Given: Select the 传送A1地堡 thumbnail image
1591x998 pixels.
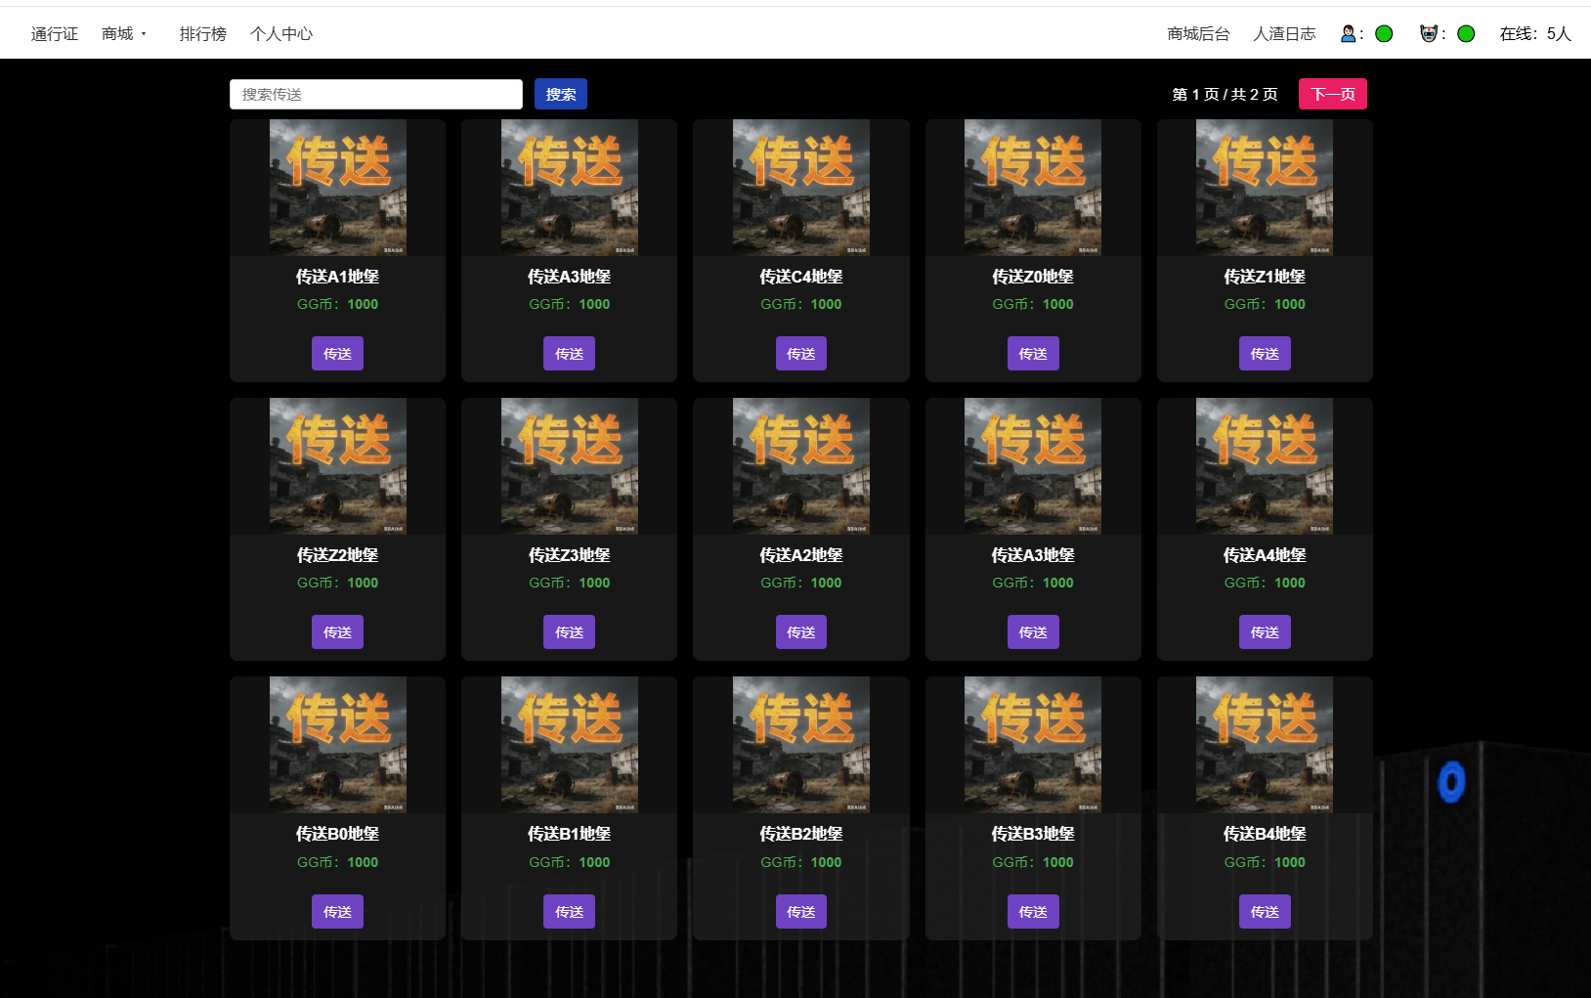Looking at the screenshot, I should (338, 188).
